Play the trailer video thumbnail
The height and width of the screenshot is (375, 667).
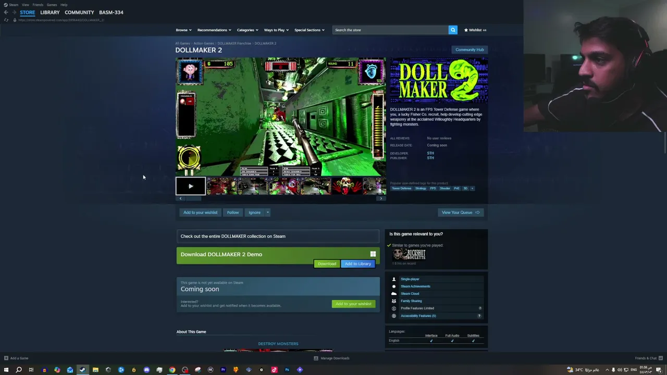(191, 186)
